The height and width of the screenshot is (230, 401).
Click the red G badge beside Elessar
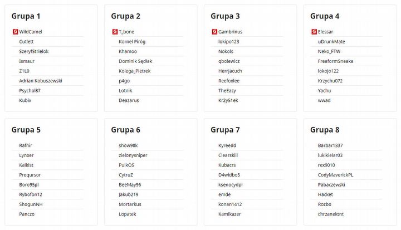point(314,32)
